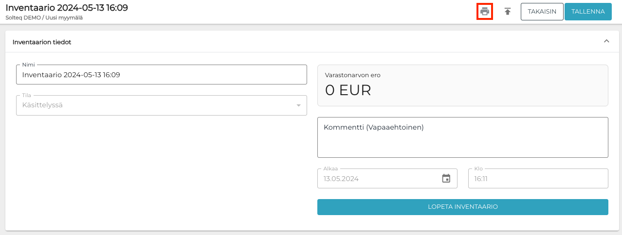Click the Alkaa date value 13.05.2024
The height and width of the screenshot is (235, 622).
click(x=341, y=179)
